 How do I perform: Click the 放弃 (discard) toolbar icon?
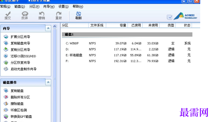25,14
